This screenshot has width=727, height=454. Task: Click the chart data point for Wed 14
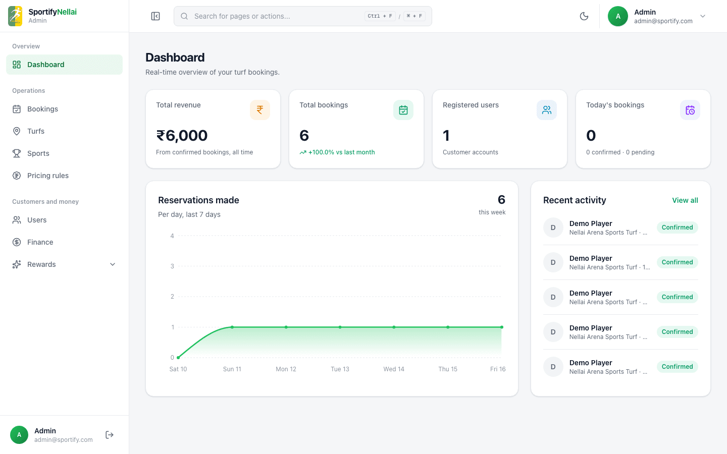[x=394, y=327]
